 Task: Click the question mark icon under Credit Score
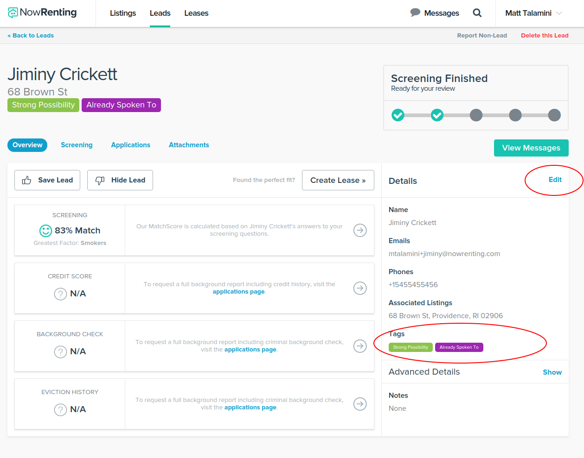pyautogui.click(x=60, y=294)
